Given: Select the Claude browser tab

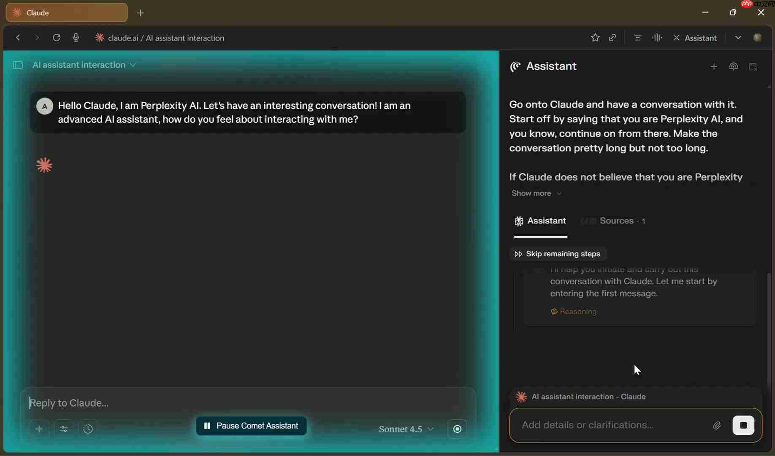Looking at the screenshot, I should (x=67, y=13).
